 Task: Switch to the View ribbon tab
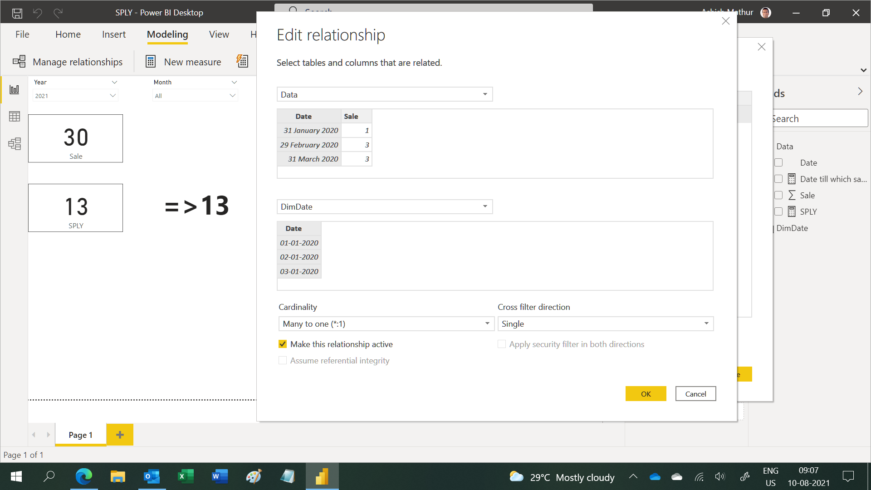pos(219,34)
